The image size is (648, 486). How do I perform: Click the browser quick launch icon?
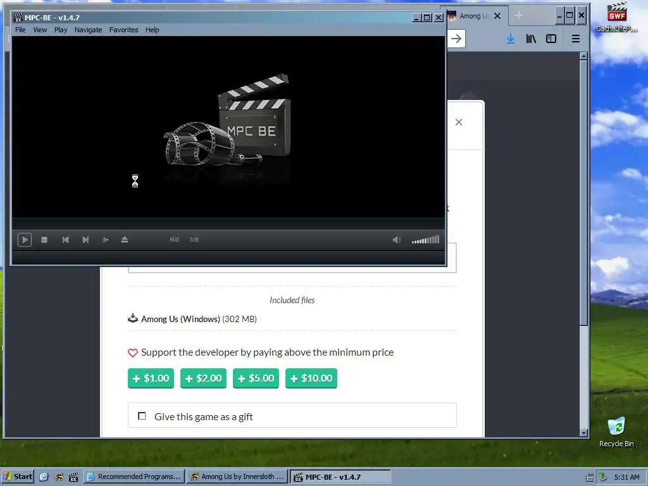tap(59, 477)
